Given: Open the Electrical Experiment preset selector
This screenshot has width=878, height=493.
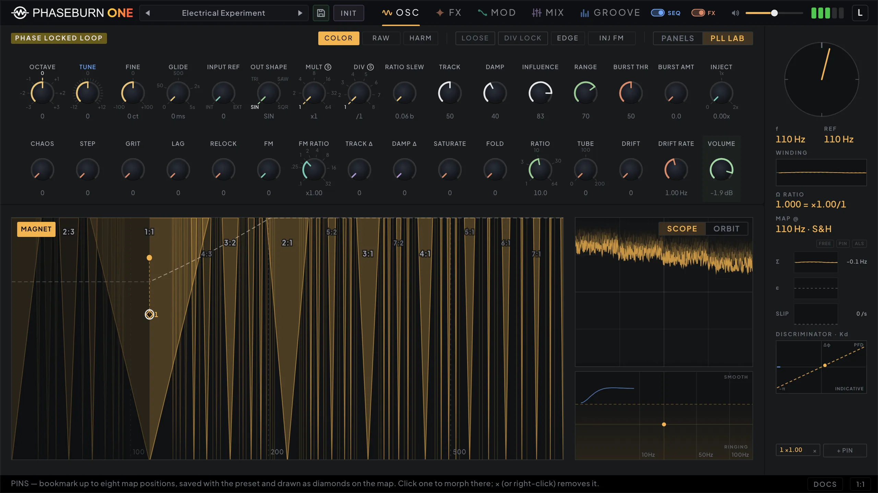Looking at the screenshot, I should [224, 13].
